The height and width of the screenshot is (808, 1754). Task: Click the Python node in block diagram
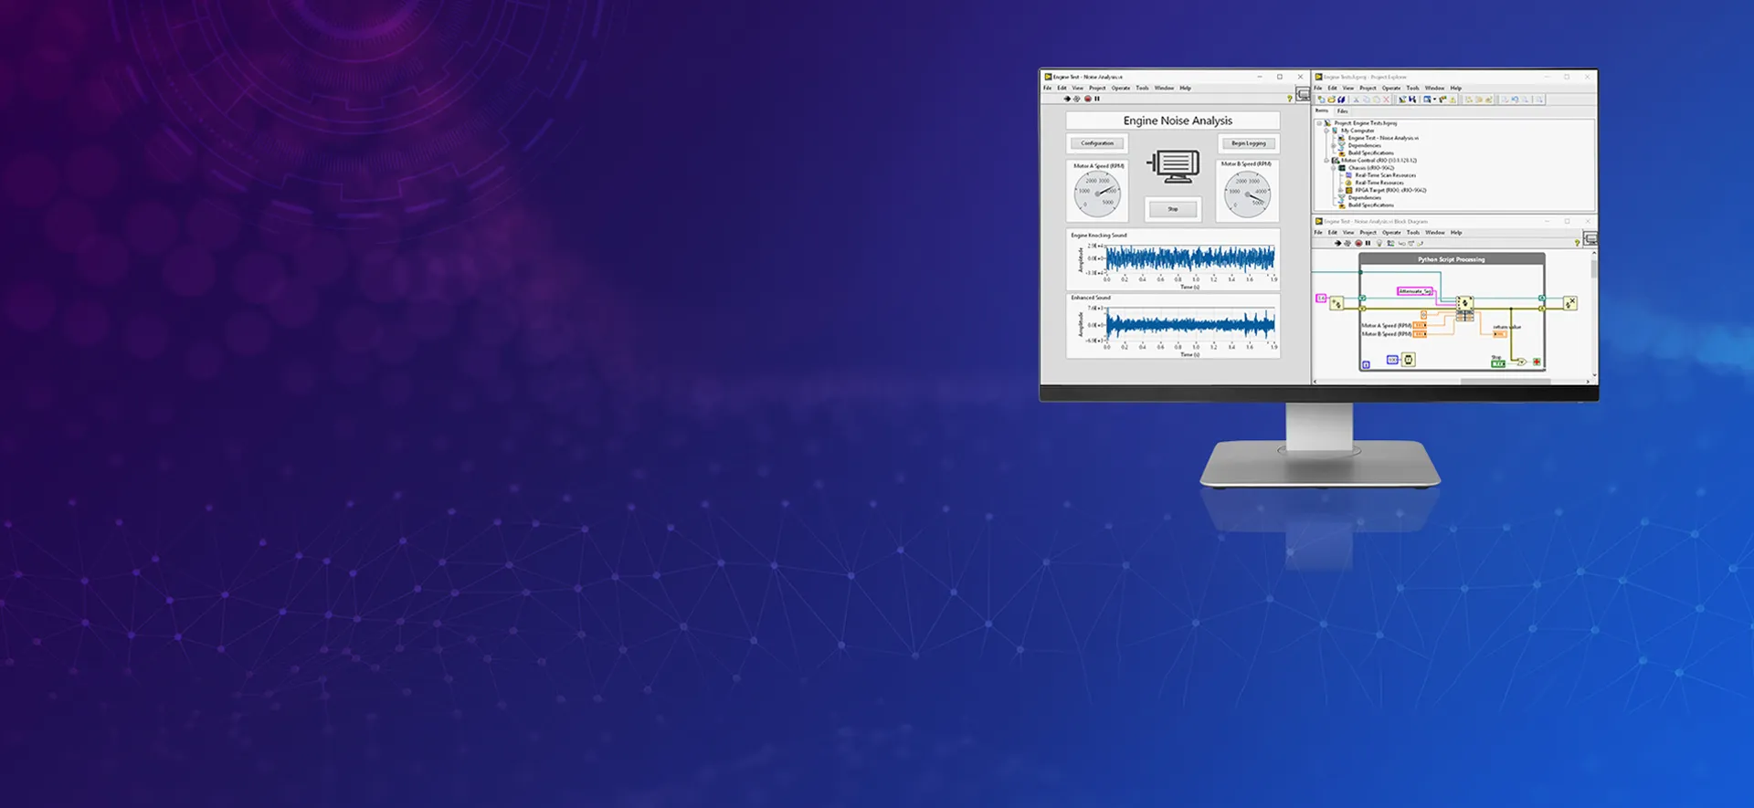click(x=1464, y=303)
